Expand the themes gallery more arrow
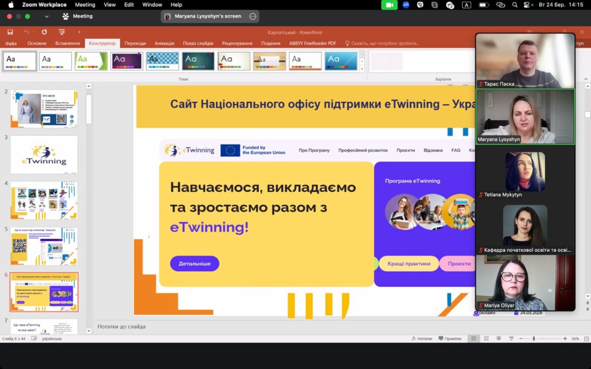This screenshot has height=369, width=591. [362, 69]
